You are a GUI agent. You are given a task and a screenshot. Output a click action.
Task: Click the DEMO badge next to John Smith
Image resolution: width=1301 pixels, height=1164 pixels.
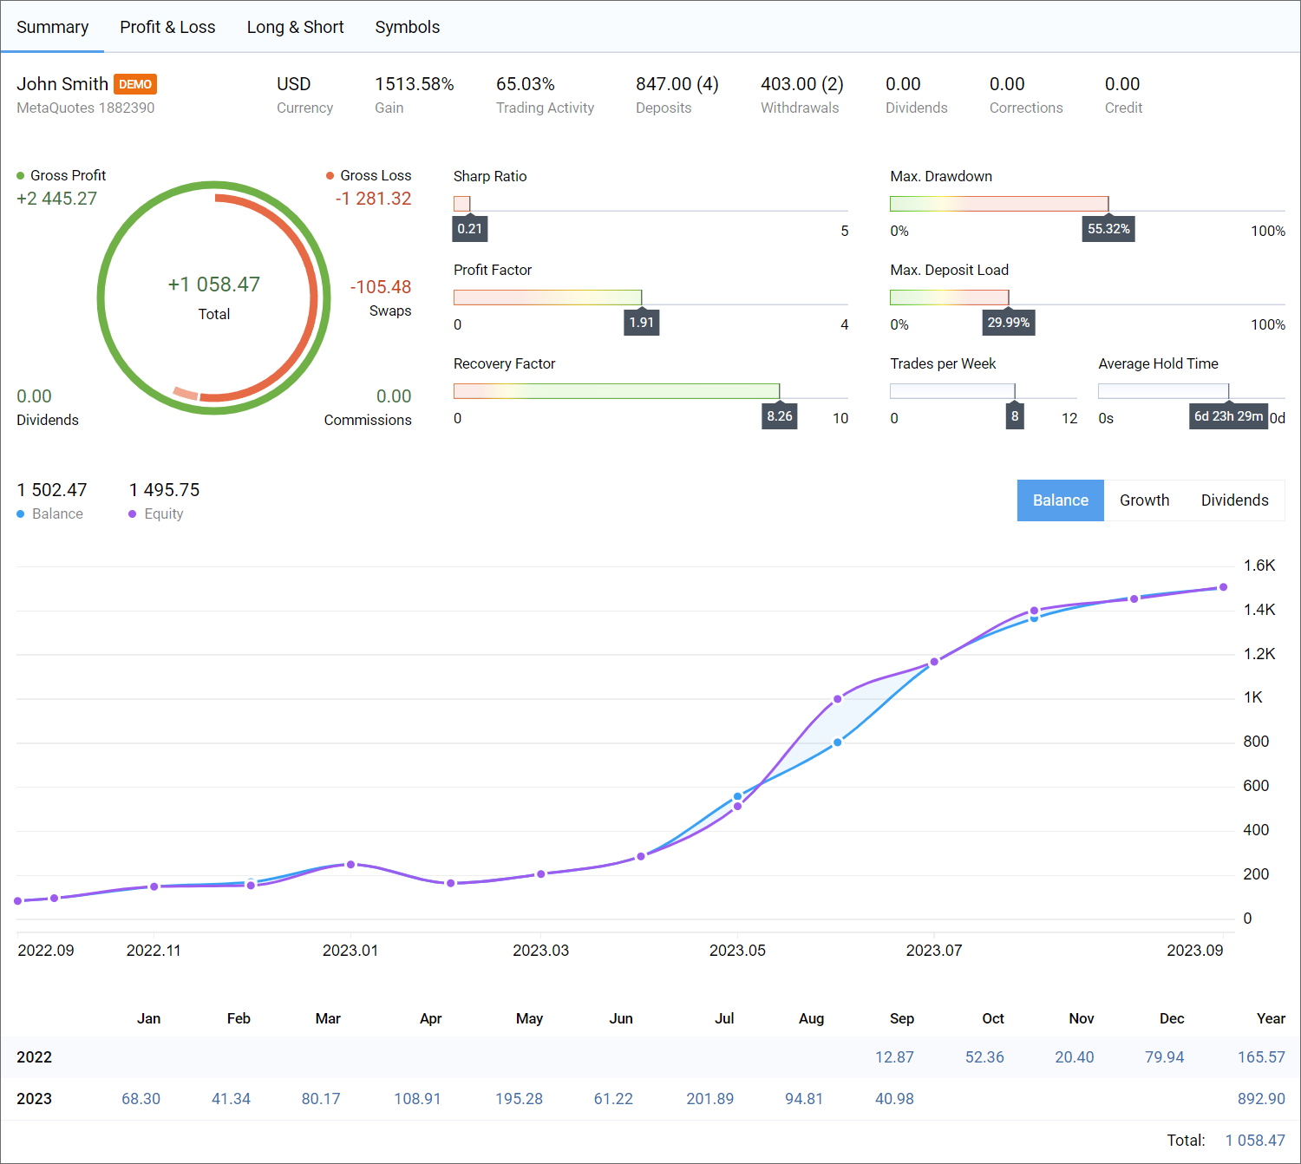tap(135, 84)
